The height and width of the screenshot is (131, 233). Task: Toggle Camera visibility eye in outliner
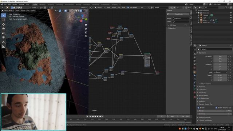point(231,15)
